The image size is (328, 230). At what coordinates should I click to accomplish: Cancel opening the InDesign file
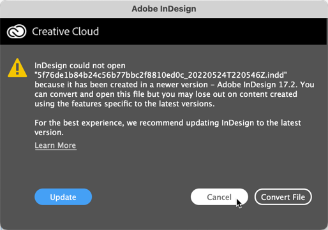220,197
